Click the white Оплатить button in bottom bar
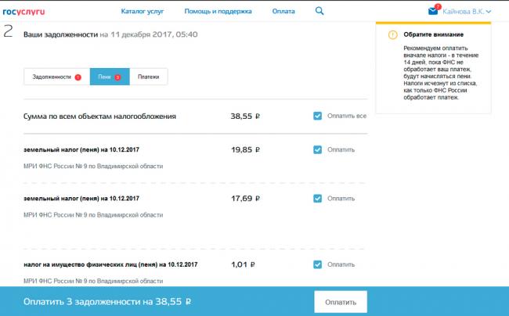 coord(341,302)
